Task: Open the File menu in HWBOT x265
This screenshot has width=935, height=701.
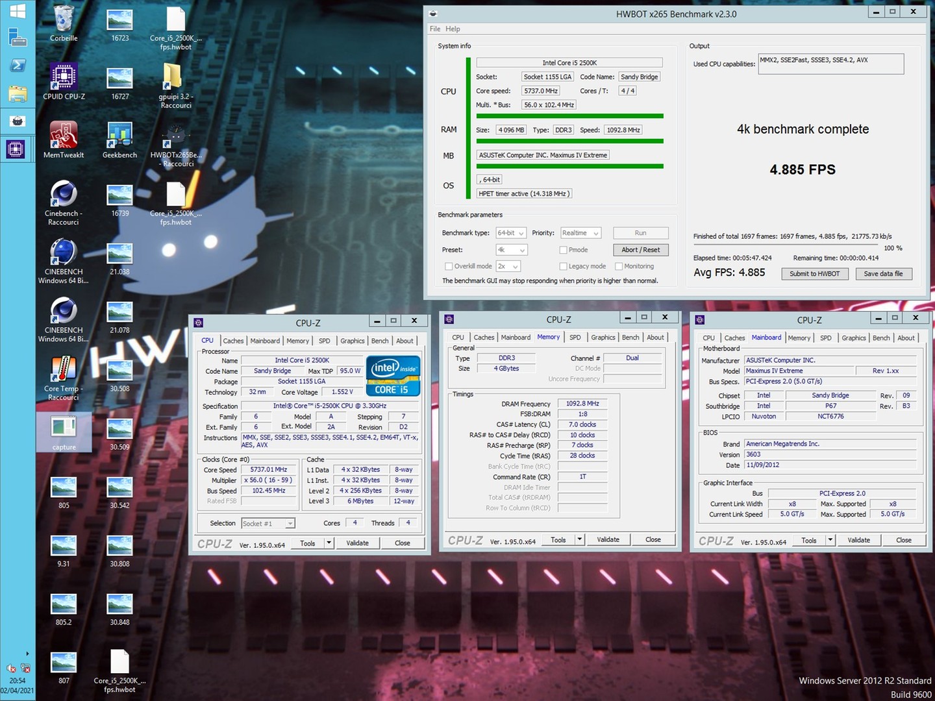Action: (x=435, y=29)
